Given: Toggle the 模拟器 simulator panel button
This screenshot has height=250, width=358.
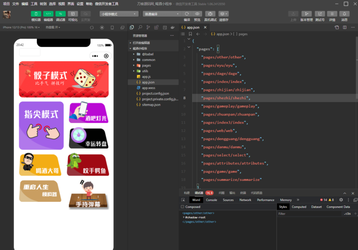Looking at the screenshot, I should point(36,14).
